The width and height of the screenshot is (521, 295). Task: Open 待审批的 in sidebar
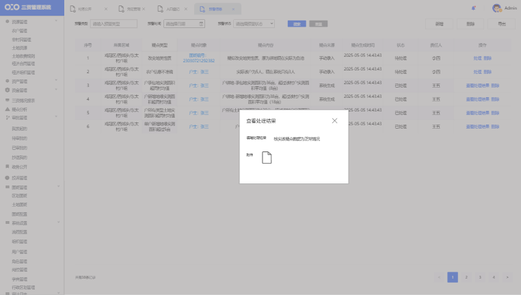click(x=20, y=138)
